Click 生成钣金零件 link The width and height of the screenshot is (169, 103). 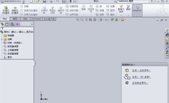click(140, 83)
